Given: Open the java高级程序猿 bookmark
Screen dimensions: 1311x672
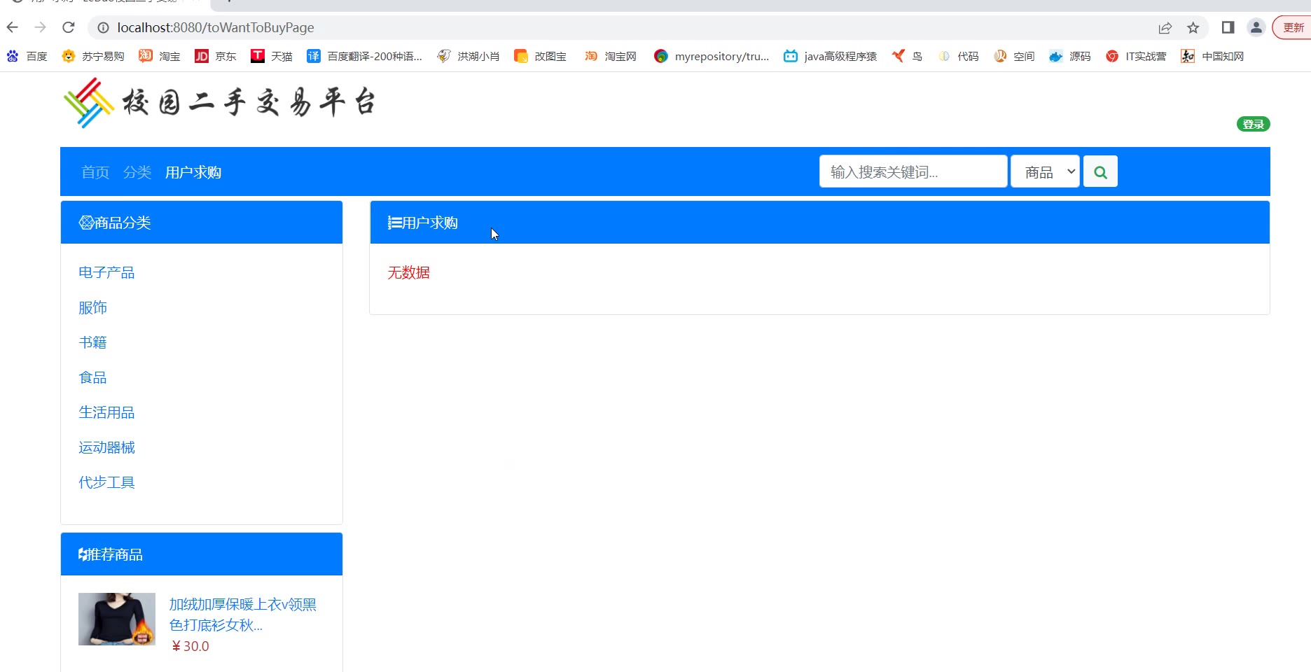Looking at the screenshot, I should coord(830,56).
